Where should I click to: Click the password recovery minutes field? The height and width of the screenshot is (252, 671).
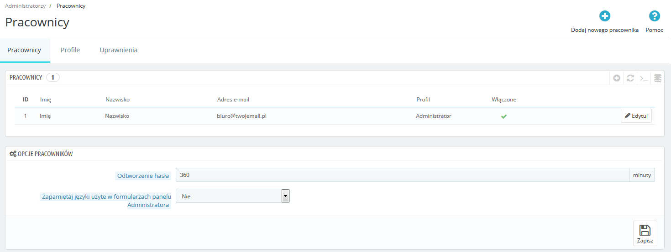(402, 175)
